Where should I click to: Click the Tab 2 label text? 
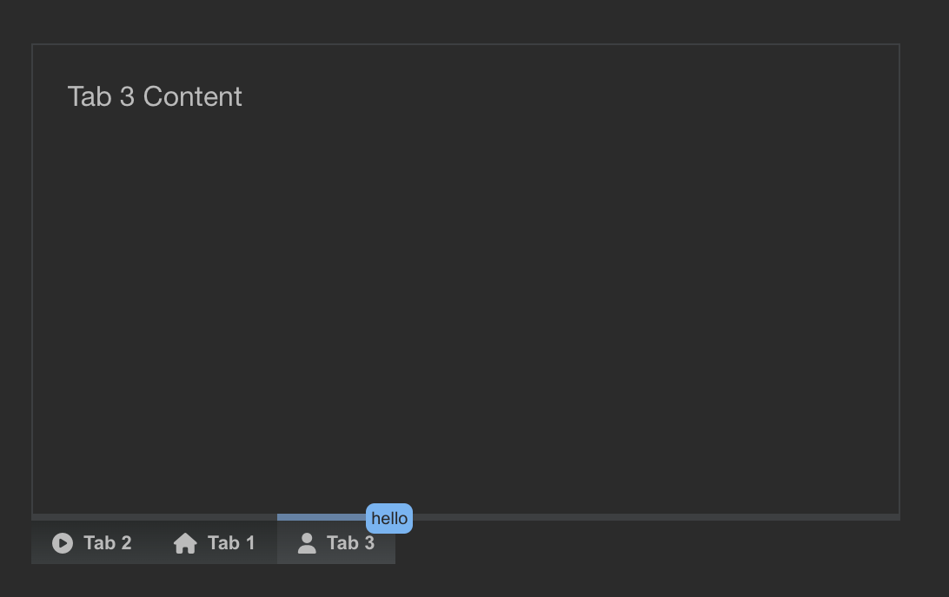[x=107, y=543]
